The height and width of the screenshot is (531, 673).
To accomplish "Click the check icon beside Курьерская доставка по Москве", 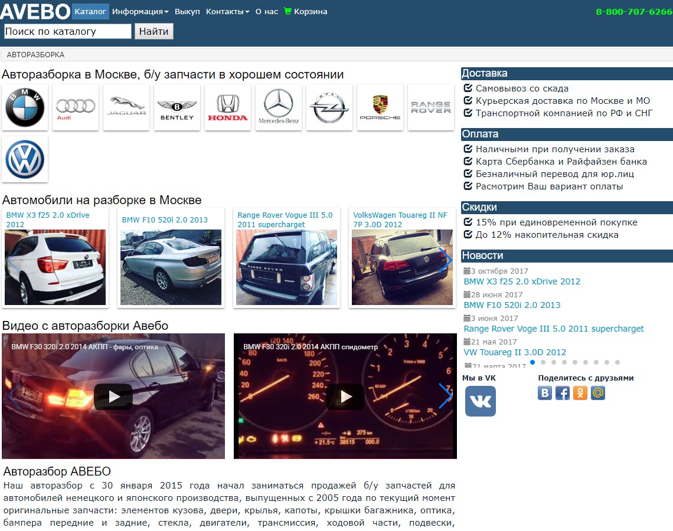I will click(x=468, y=100).
